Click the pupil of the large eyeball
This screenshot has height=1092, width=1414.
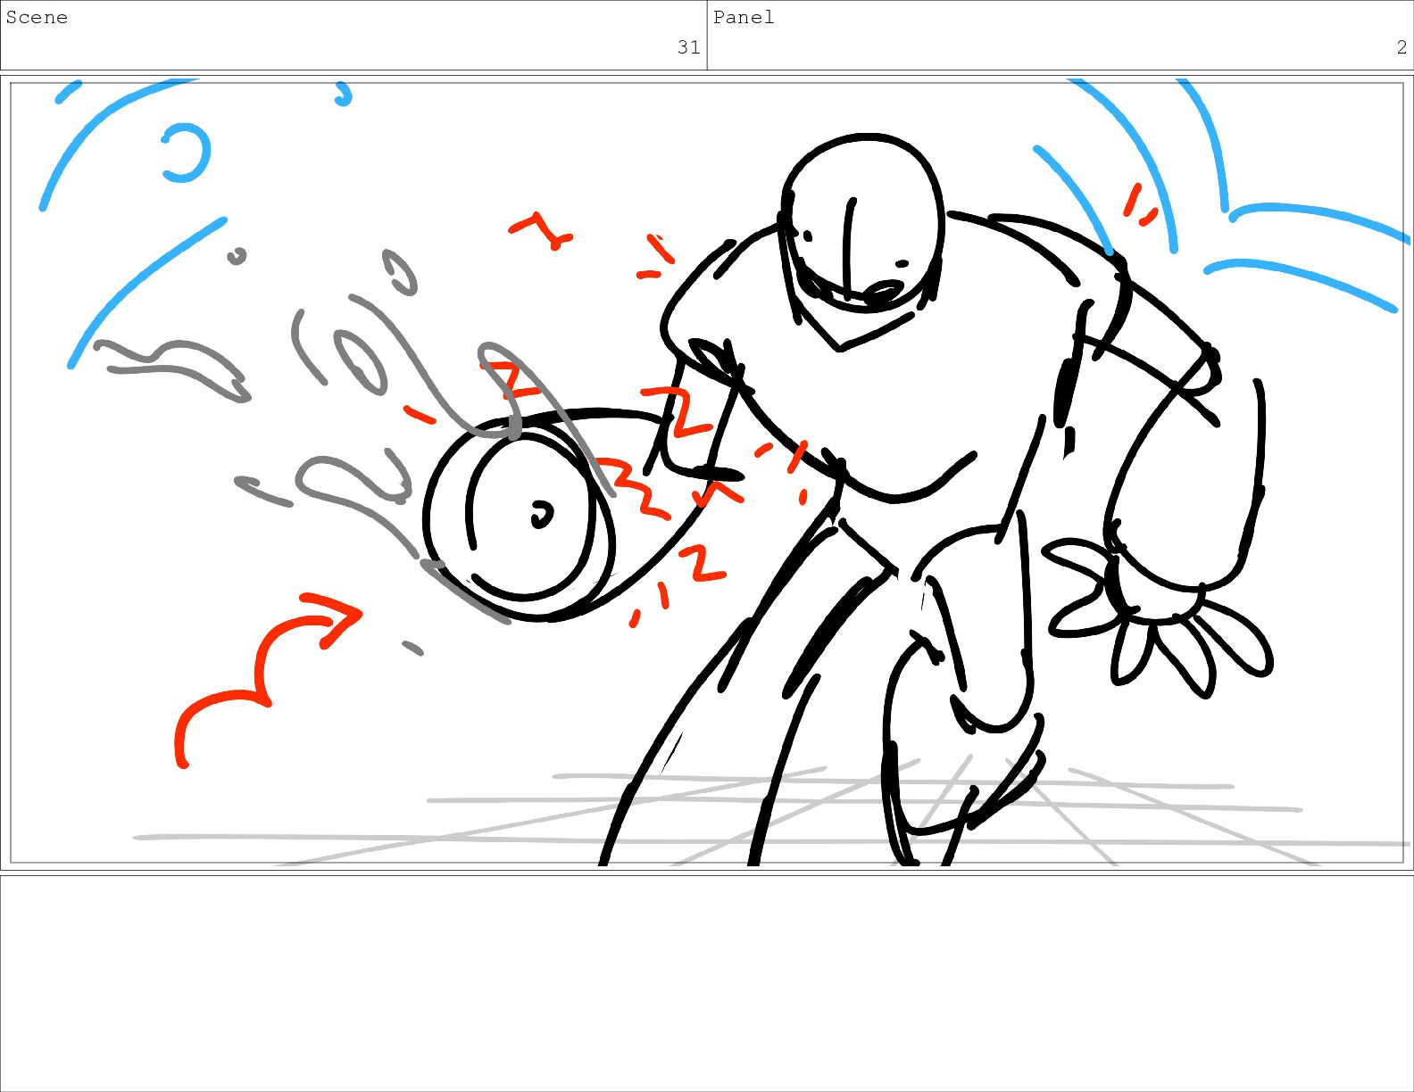(541, 515)
